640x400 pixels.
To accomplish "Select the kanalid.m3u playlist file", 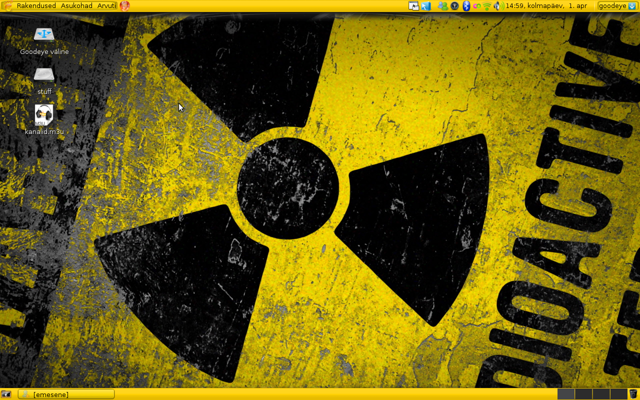I will click(x=44, y=115).
